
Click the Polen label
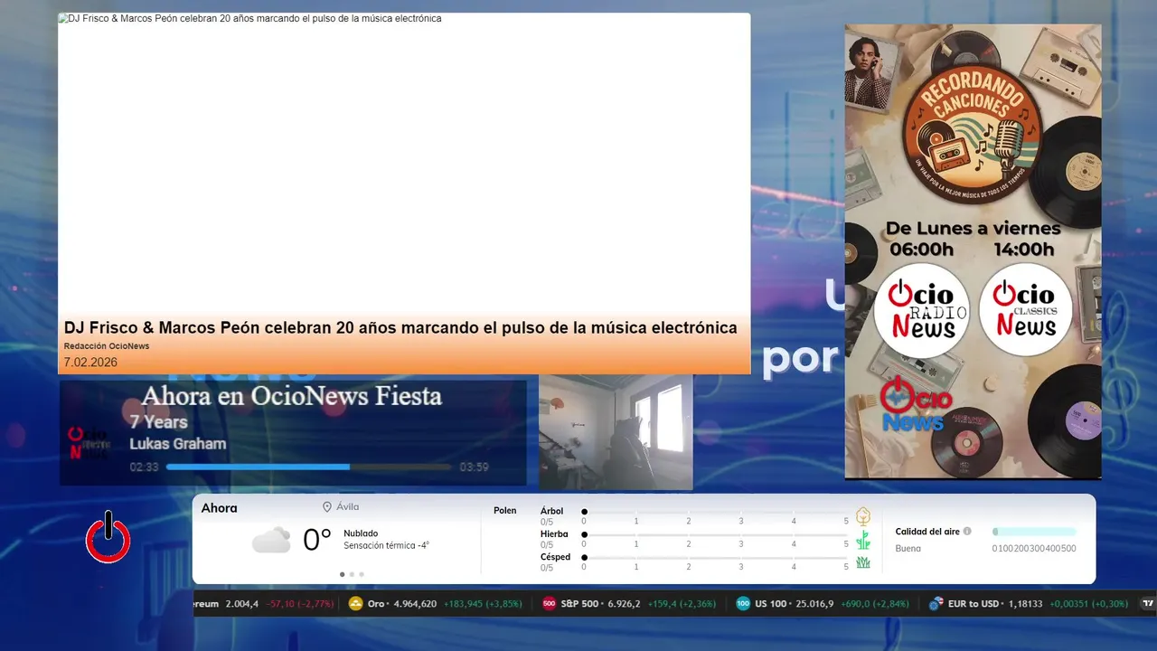pyautogui.click(x=505, y=511)
